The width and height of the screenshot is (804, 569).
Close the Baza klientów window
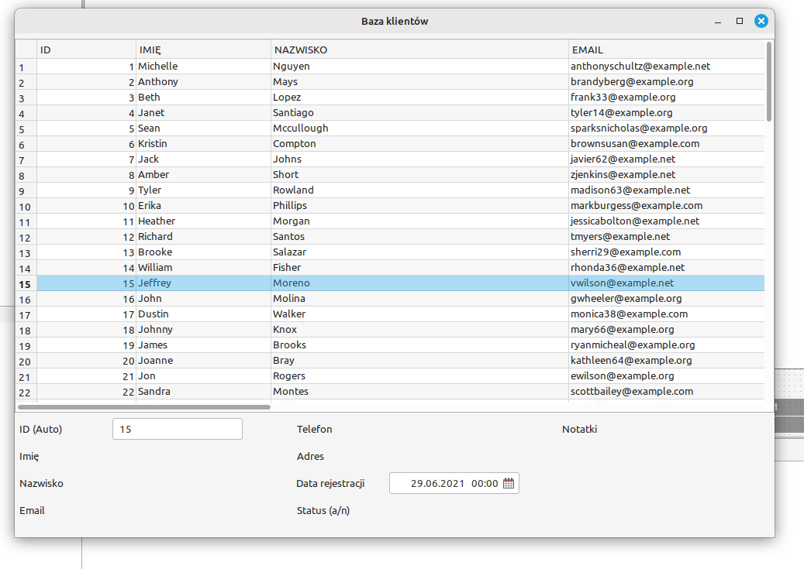[x=761, y=21]
